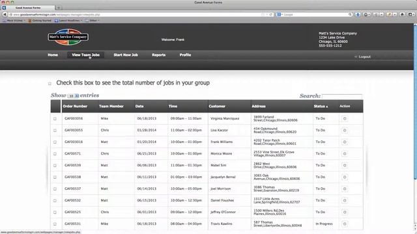The height and width of the screenshot is (234, 417).
Task: Click action gear icon for order GAF00537
Action: [345, 188]
